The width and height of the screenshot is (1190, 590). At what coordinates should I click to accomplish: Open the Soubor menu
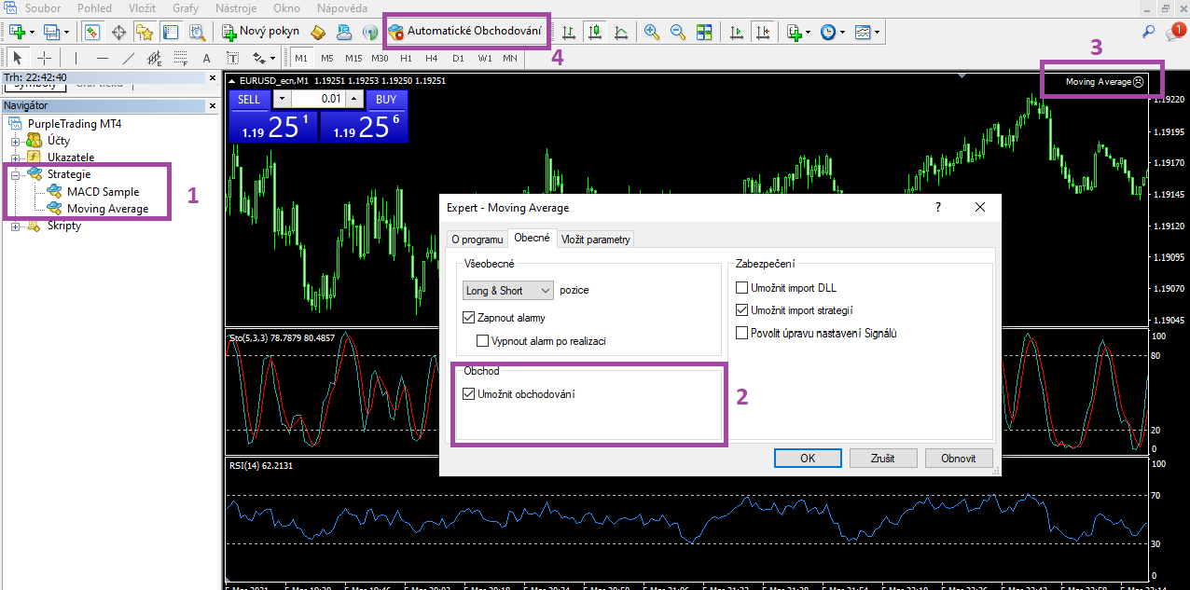pyautogui.click(x=43, y=8)
